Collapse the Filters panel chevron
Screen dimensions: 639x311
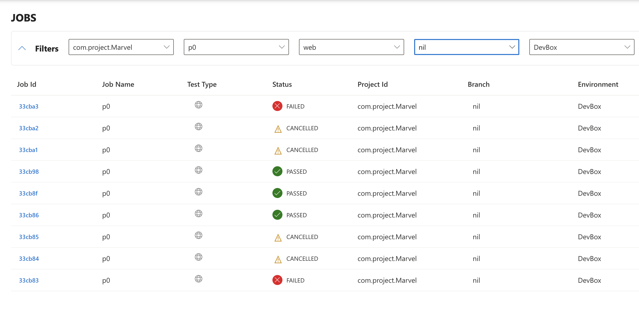coord(22,48)
